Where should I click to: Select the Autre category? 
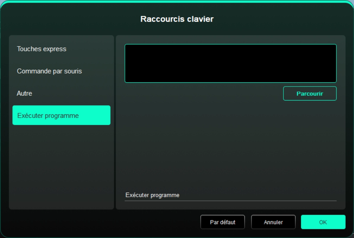click(24, 93)
